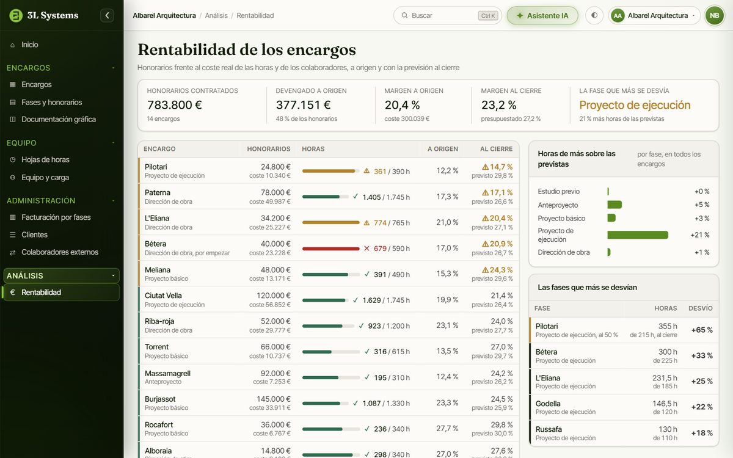Click the Rocafort row name
The height and width of the screenshot is (458, 733).
159,425
